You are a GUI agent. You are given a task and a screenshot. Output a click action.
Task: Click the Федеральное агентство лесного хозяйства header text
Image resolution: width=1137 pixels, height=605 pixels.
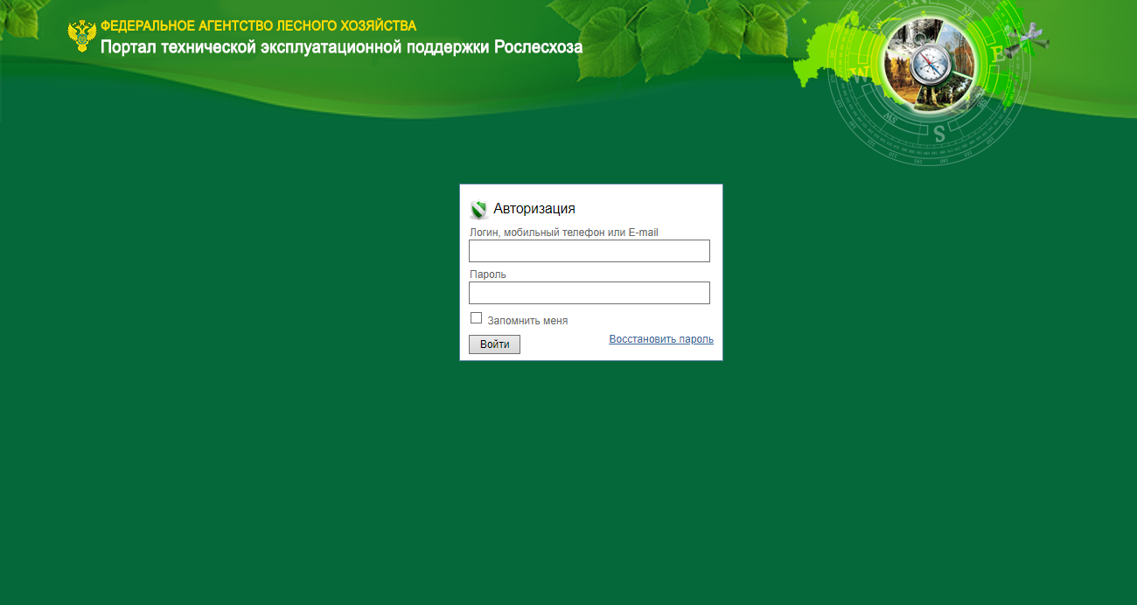258,26
